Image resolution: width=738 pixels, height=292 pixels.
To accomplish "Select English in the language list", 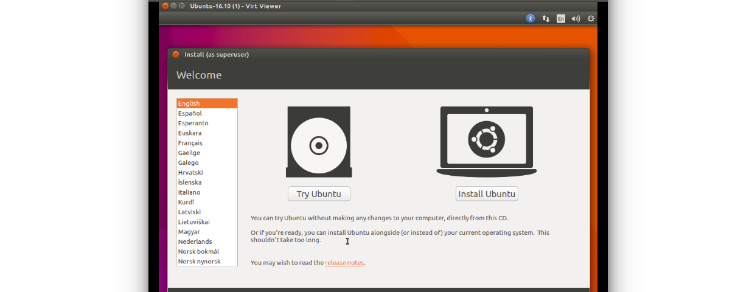I will (x=207, y=103).
